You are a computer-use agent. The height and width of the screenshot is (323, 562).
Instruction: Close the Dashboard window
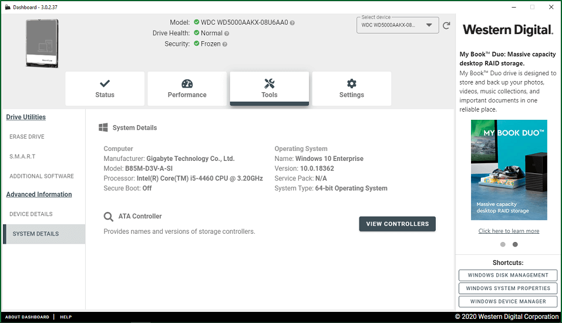pyautogui.click(x=551, y=7)
